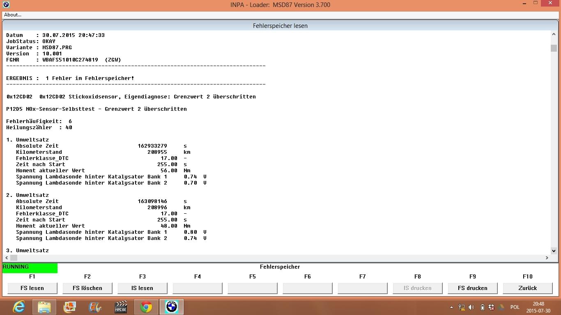Show hidden system tray icons

point(452,307)
